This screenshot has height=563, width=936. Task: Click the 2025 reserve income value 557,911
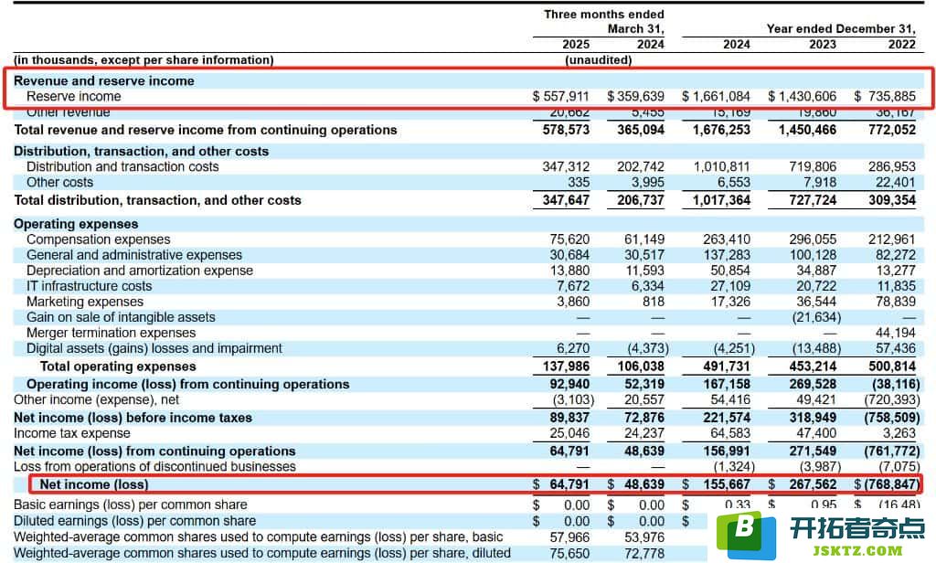(x=566, y=96)
